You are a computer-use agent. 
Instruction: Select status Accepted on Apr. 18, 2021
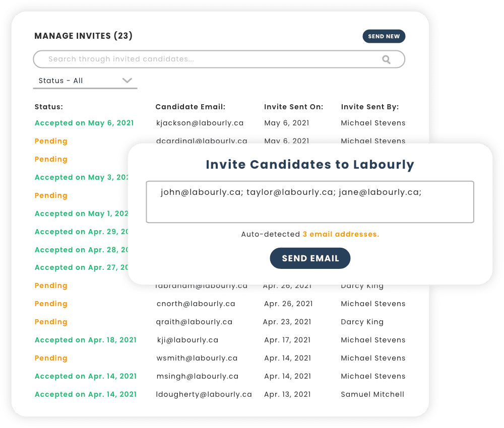pos(86,340)
